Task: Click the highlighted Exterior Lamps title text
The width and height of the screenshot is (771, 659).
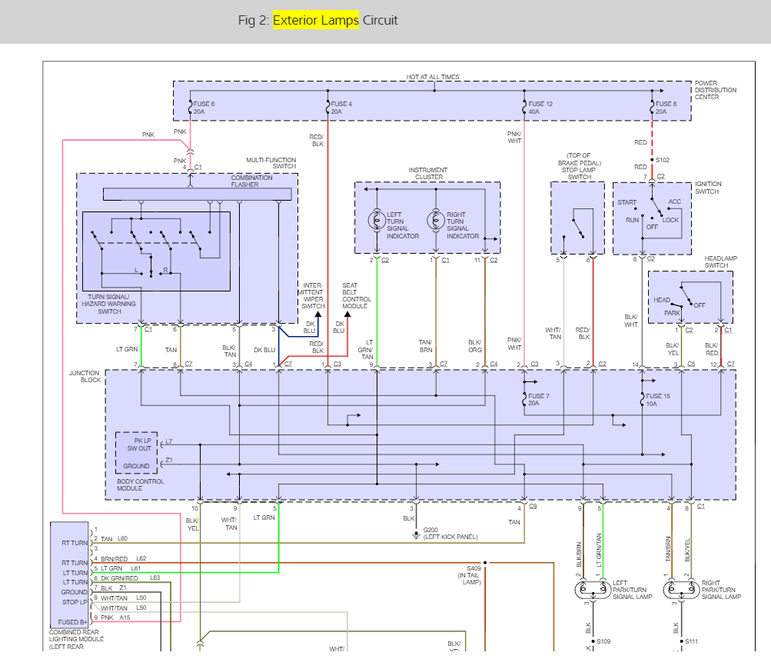Action: click(316, 20)
